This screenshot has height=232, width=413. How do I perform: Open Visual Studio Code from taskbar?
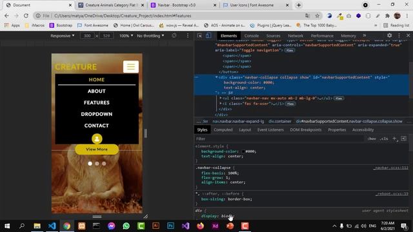click(52, 226)
